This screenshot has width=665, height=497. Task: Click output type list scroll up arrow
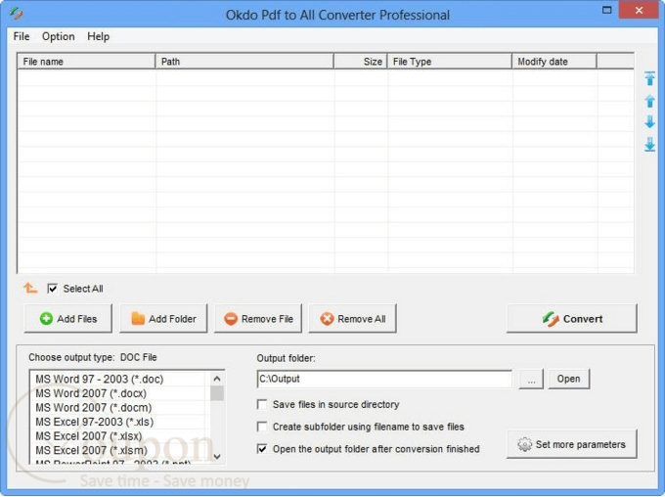pyautogui.click(x=217, y=379)
